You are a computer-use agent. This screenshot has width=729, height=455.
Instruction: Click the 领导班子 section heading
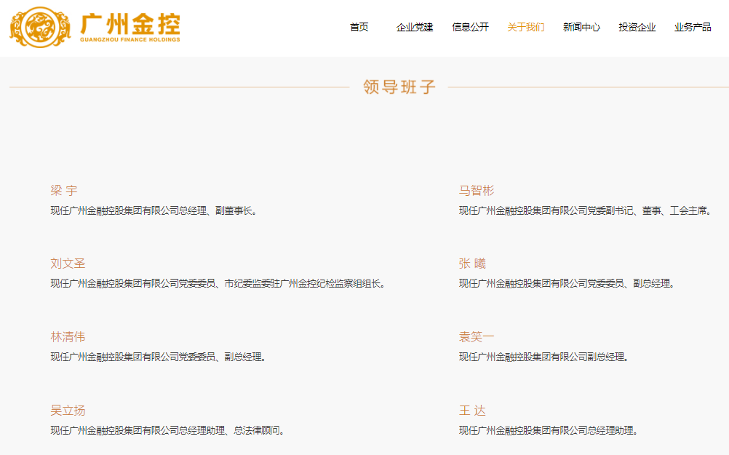[399, 87]
